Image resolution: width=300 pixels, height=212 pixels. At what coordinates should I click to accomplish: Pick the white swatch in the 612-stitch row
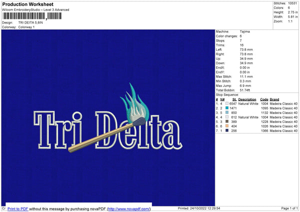[227, 117]
